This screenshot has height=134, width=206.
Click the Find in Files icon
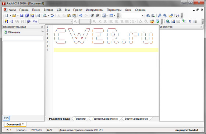click(171, 15)
